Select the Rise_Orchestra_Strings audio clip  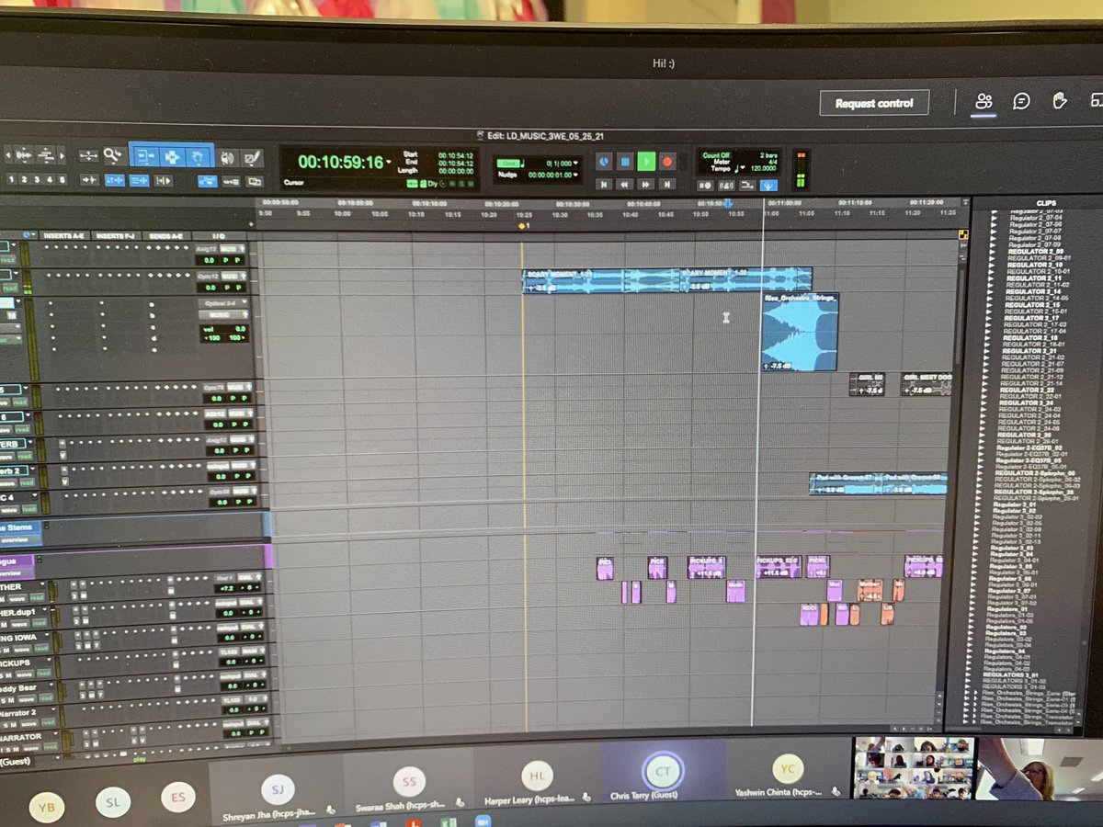[x=799, y=331]
